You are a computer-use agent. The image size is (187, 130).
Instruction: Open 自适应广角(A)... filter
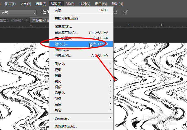tap(81, 32)
